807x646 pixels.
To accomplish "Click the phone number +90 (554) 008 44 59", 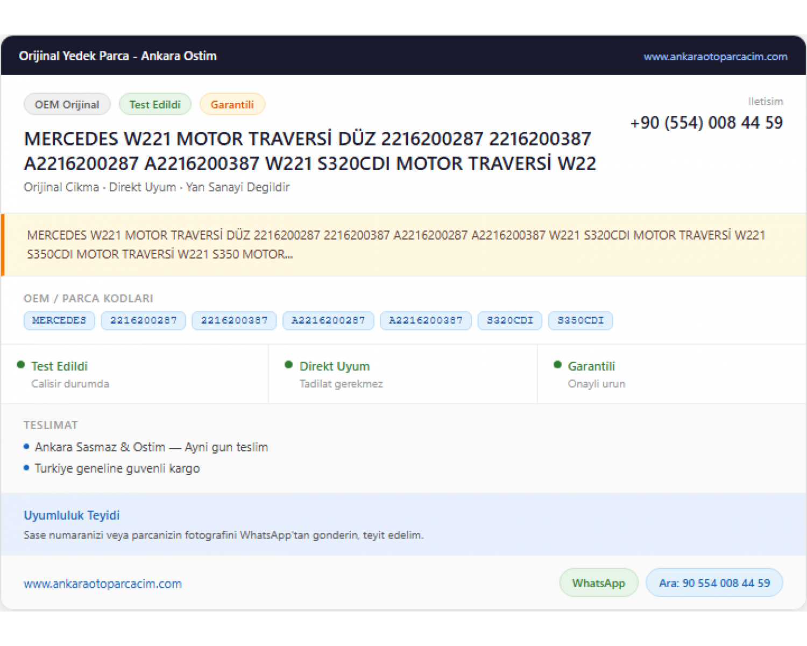I will pos(706,123).
